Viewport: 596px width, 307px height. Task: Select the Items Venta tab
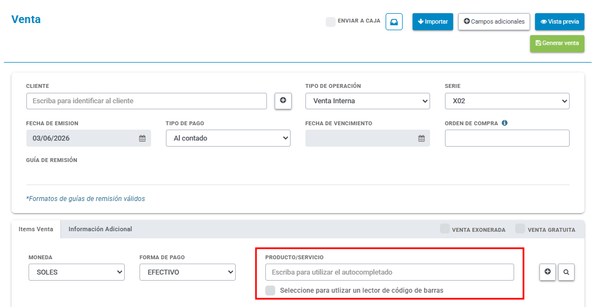click(36, 229)
